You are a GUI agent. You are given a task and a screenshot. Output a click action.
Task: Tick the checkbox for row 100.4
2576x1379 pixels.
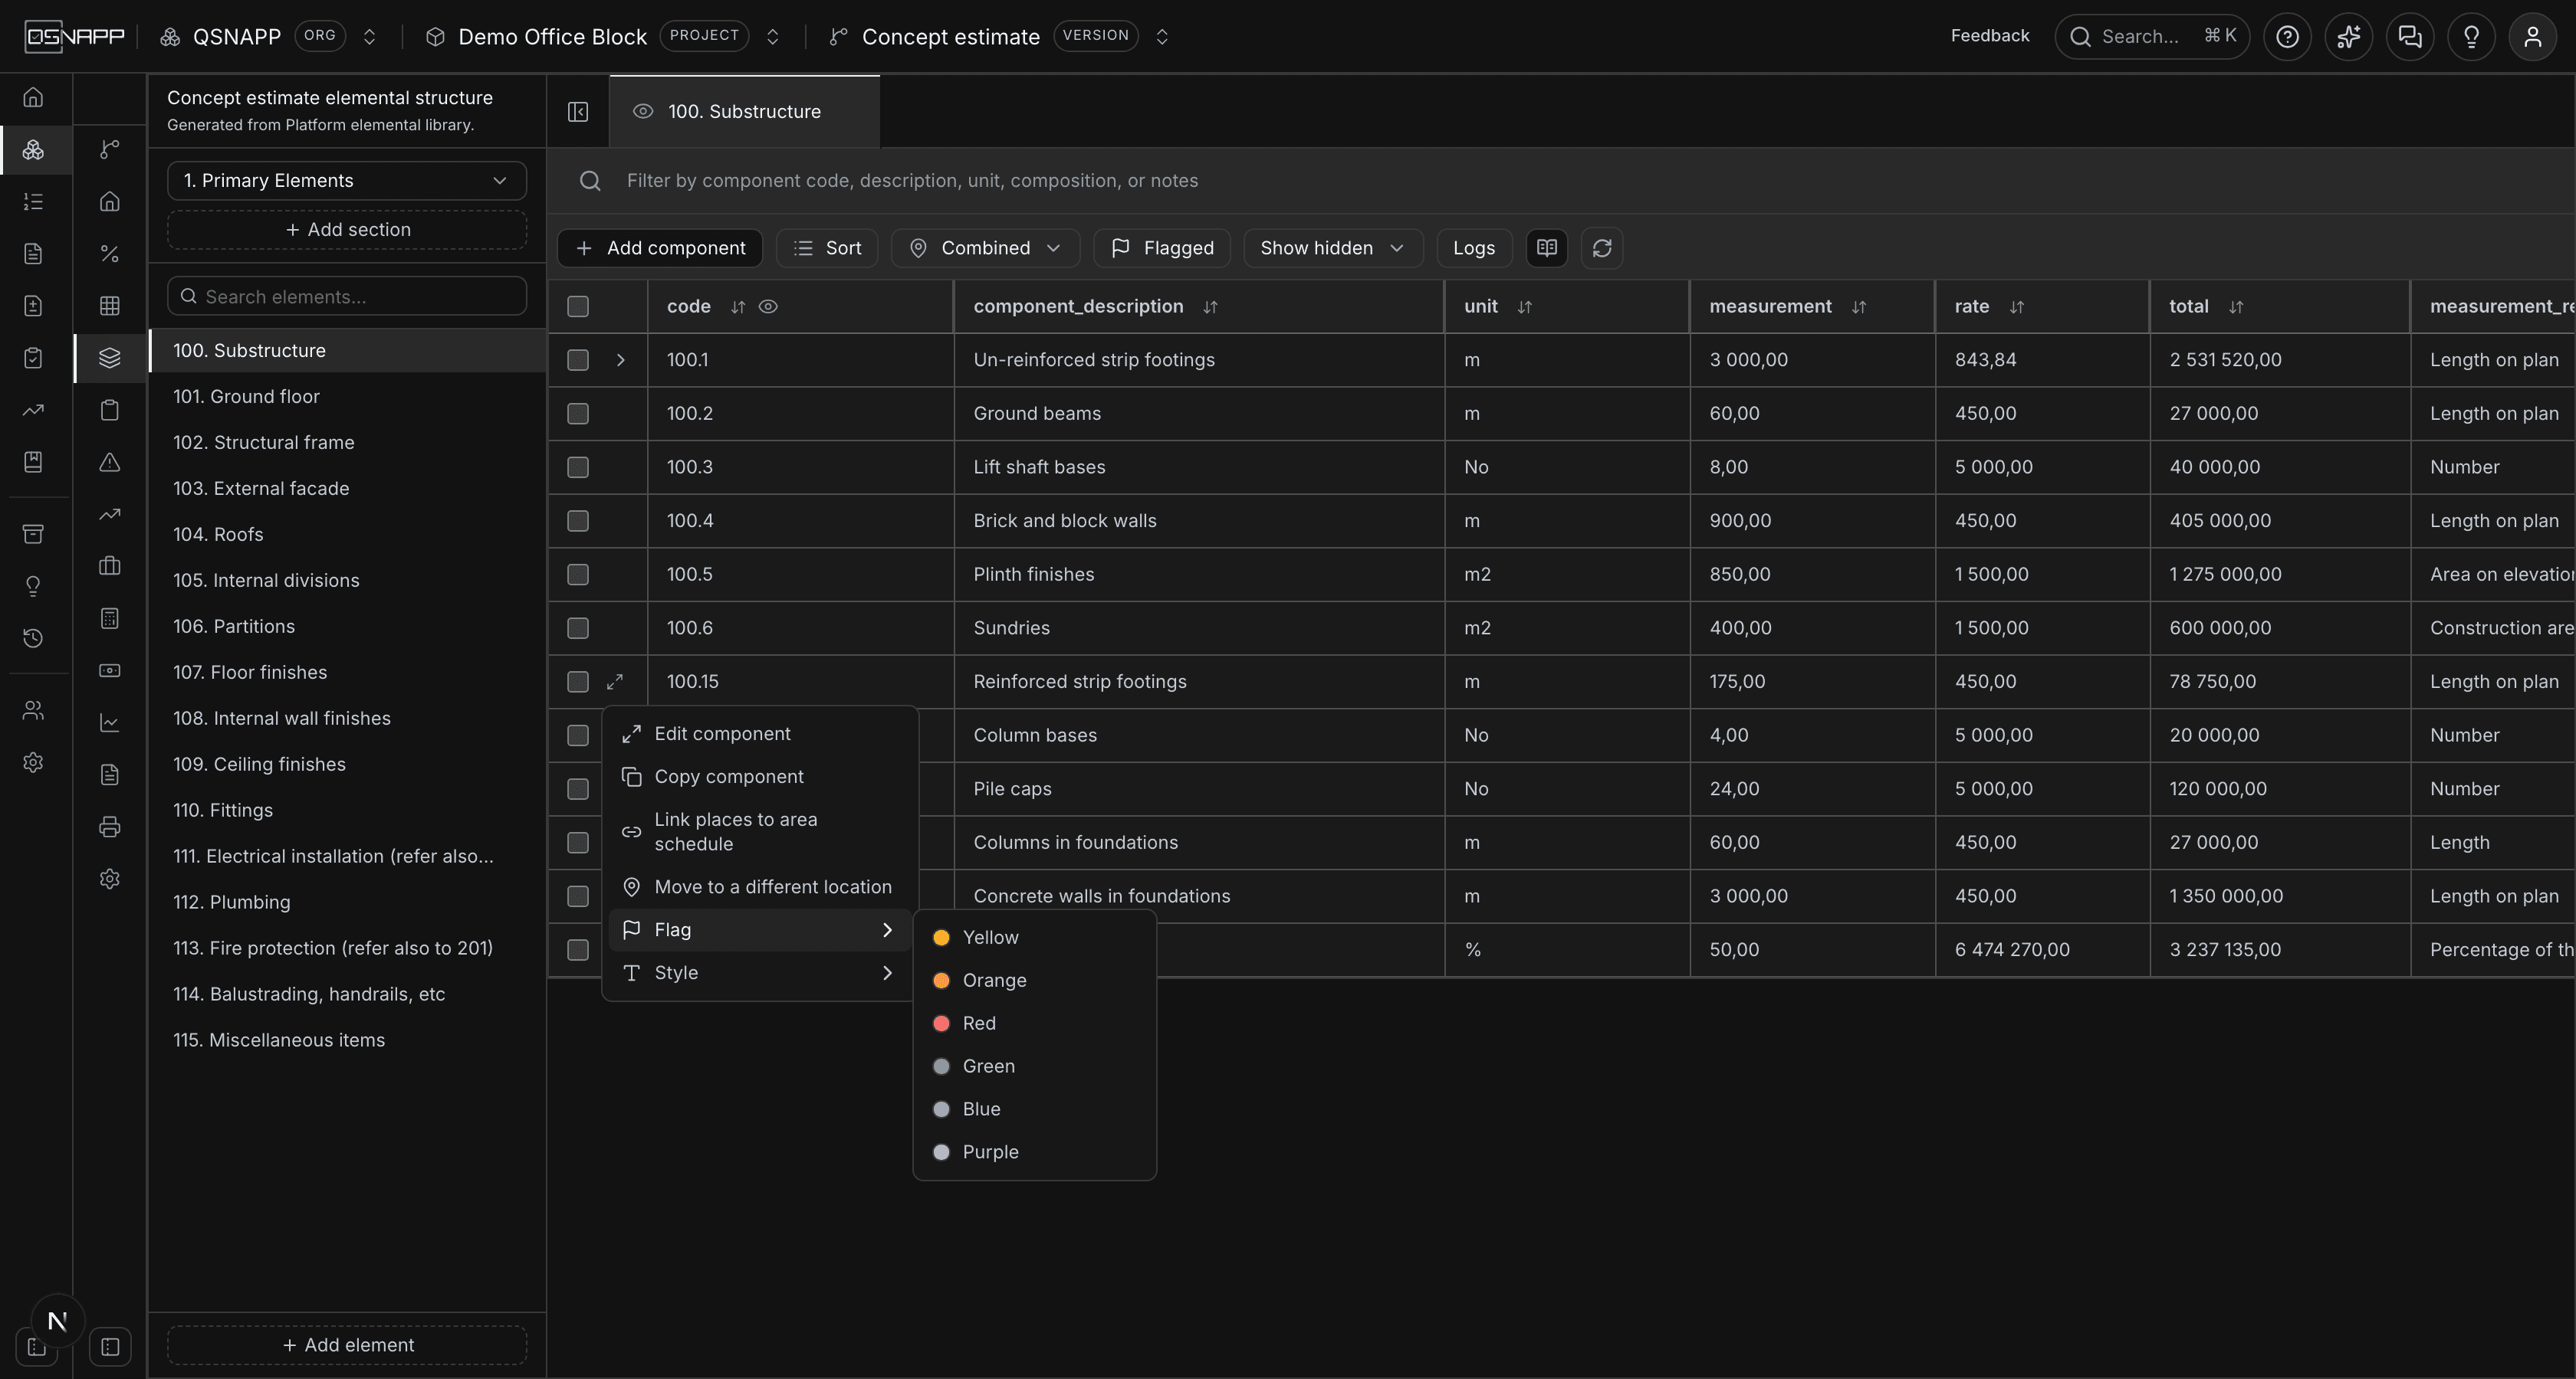coord(578,521)
